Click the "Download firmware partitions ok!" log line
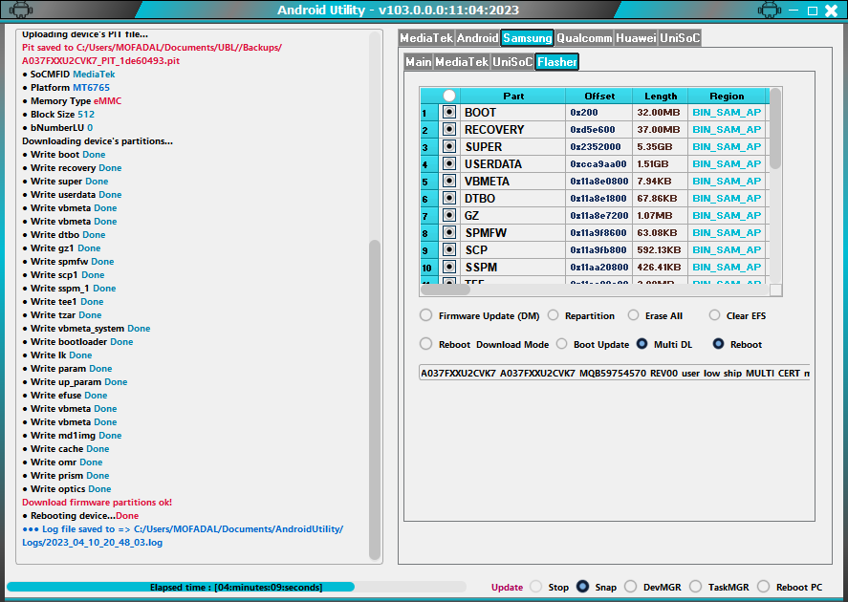 (97, 502)
